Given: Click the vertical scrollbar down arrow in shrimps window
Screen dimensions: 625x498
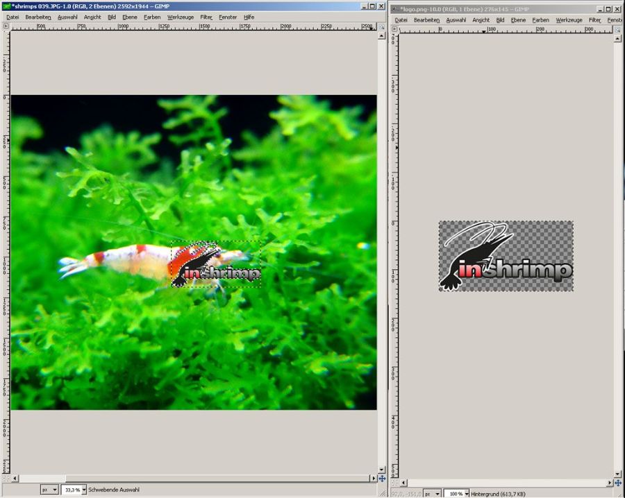Looking at the screenshot, I should pos(382,469).
